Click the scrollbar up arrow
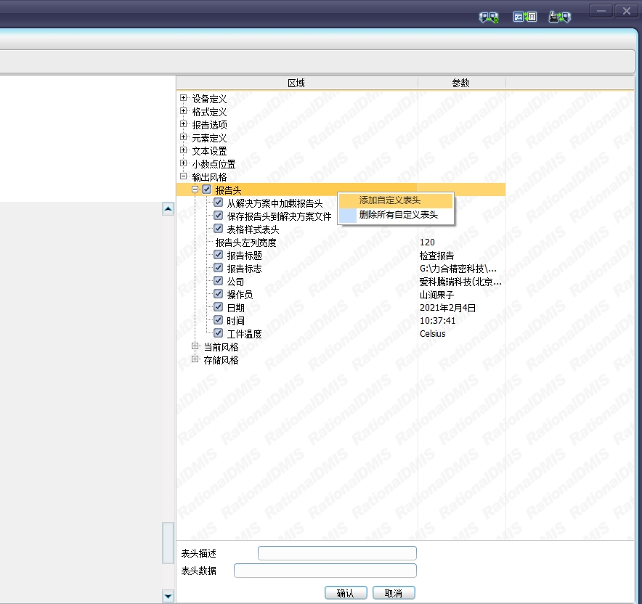 coord(168,208)
